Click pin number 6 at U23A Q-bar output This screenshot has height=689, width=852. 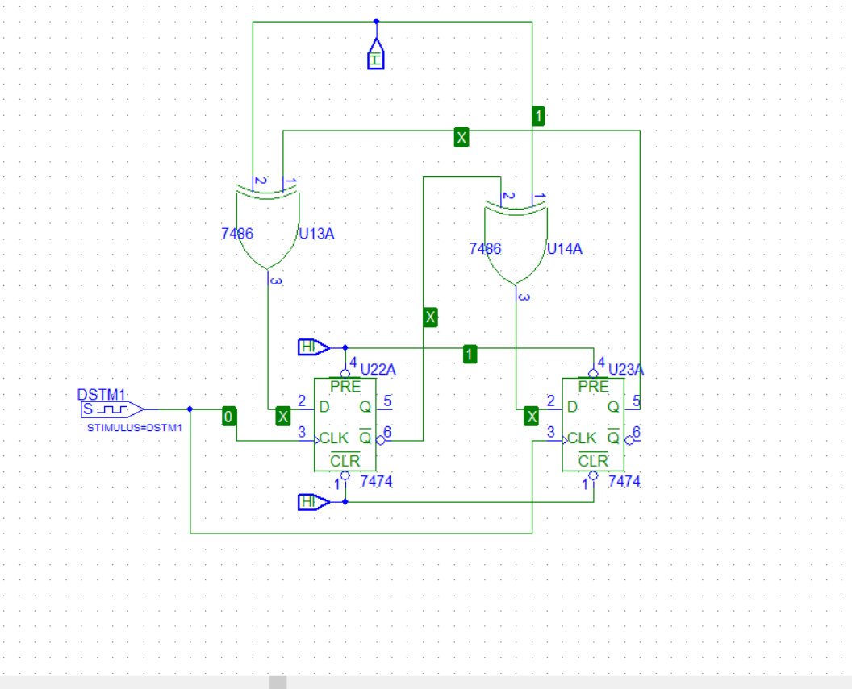click(x=637, y=432)
